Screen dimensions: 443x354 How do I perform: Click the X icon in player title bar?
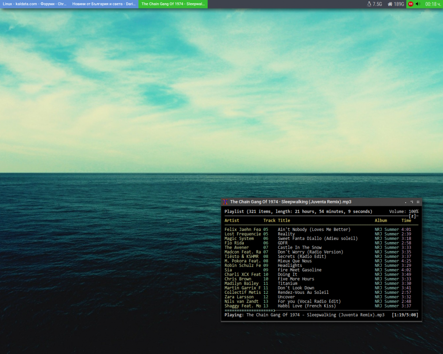point(225,202)
